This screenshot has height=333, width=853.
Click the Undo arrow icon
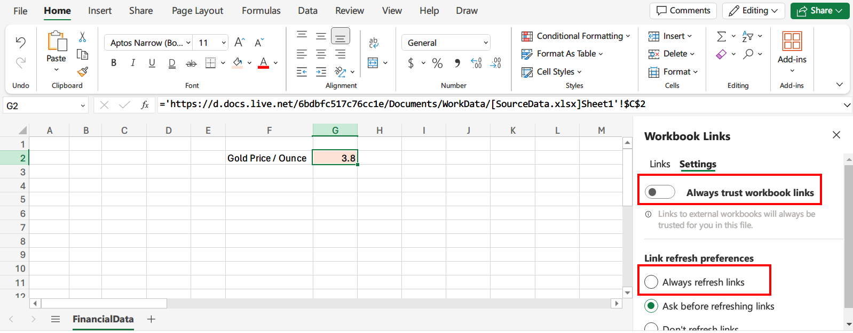21,42
